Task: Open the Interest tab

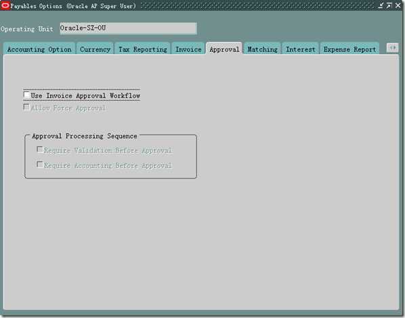Action: point(301,49)
